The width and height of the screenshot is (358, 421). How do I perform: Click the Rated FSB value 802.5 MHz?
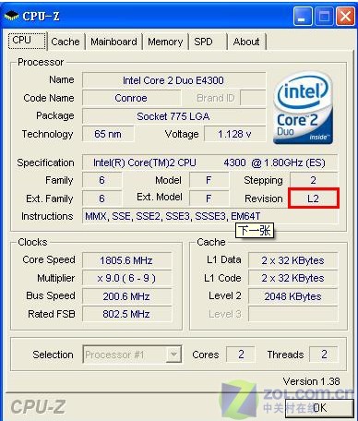point(126,314)
